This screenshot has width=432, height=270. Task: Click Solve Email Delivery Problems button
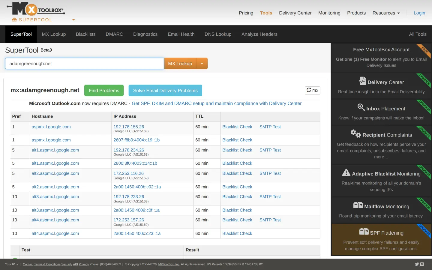pos(165,91)
